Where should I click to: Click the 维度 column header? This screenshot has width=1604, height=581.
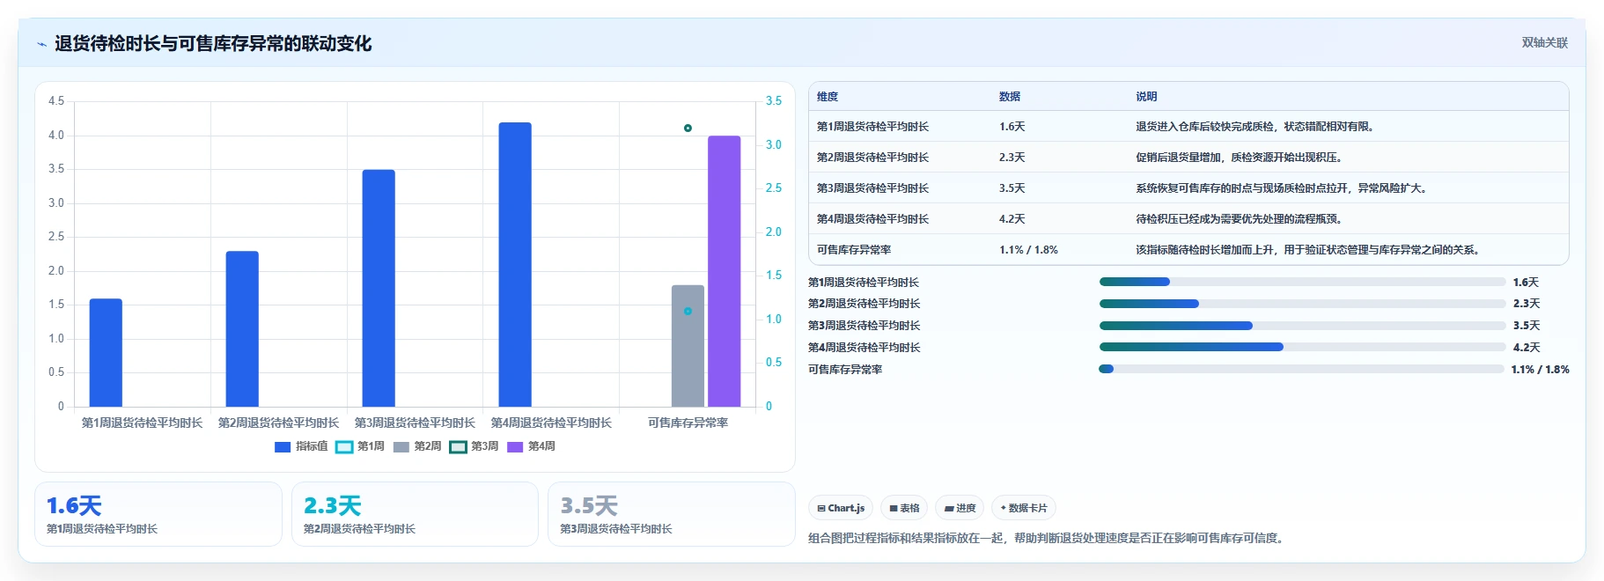[828, 97]
